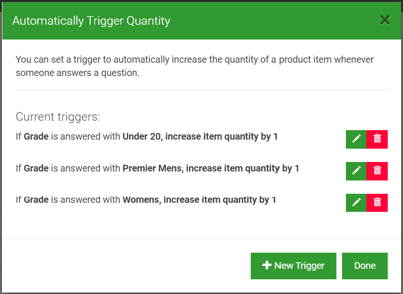Delete the Under 20 trigger via trash icon
The width and height of the screenshot is (403, 294).
(x=377, y=139)
